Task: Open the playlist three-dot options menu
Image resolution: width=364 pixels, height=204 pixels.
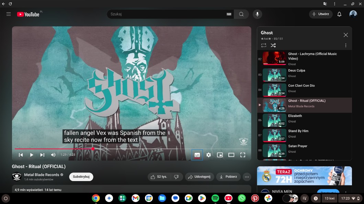Action: (345, 45)
